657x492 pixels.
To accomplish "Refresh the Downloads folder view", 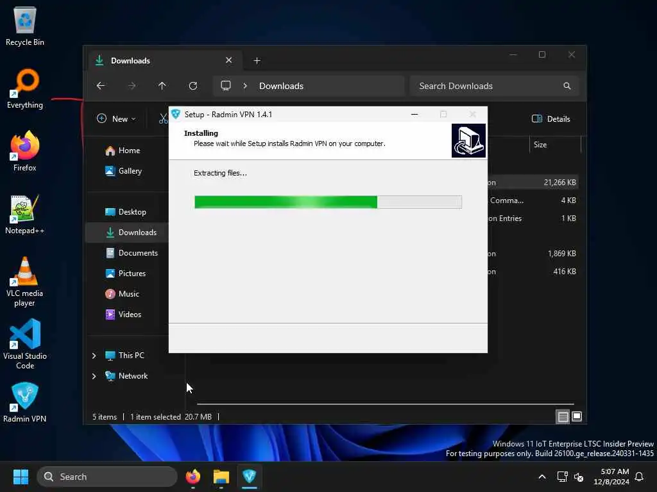I will [x=192, y=86].
